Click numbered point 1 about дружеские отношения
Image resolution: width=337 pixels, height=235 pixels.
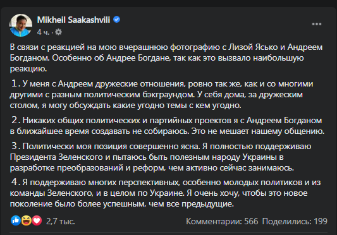point(161,95)
